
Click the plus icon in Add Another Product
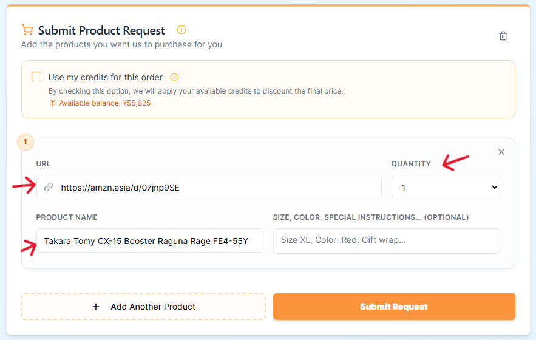[x=96, y=307]
